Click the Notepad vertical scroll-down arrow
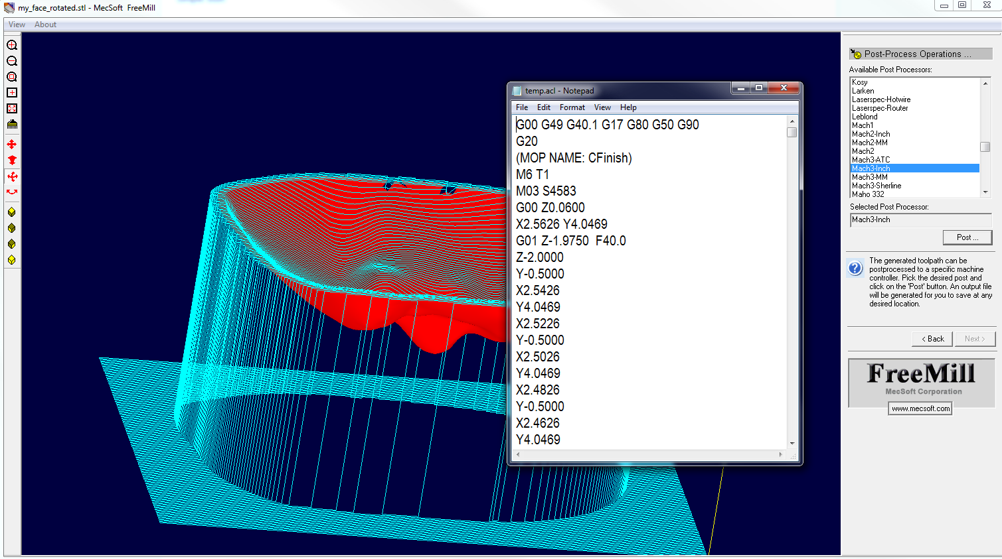 tap(792, 444)
